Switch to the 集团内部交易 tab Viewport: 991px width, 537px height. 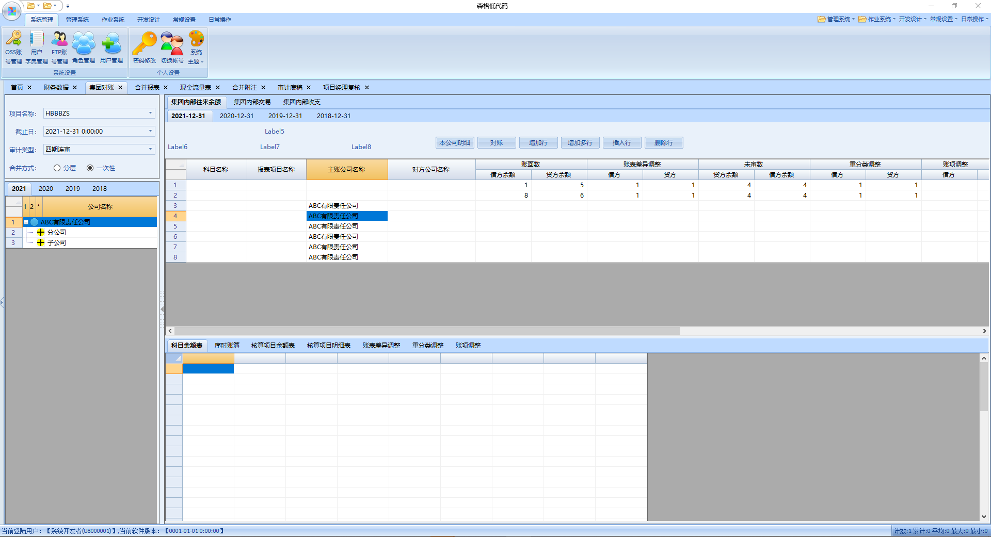pos(252,102)
